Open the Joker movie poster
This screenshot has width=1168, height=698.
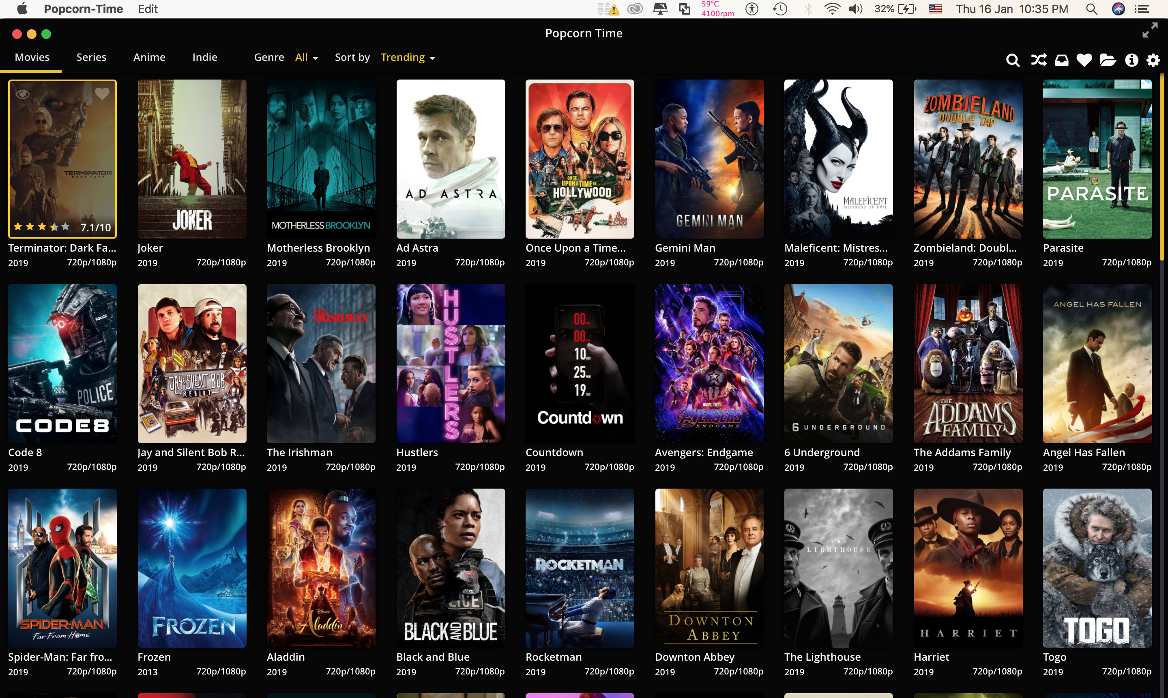(192, 159)
